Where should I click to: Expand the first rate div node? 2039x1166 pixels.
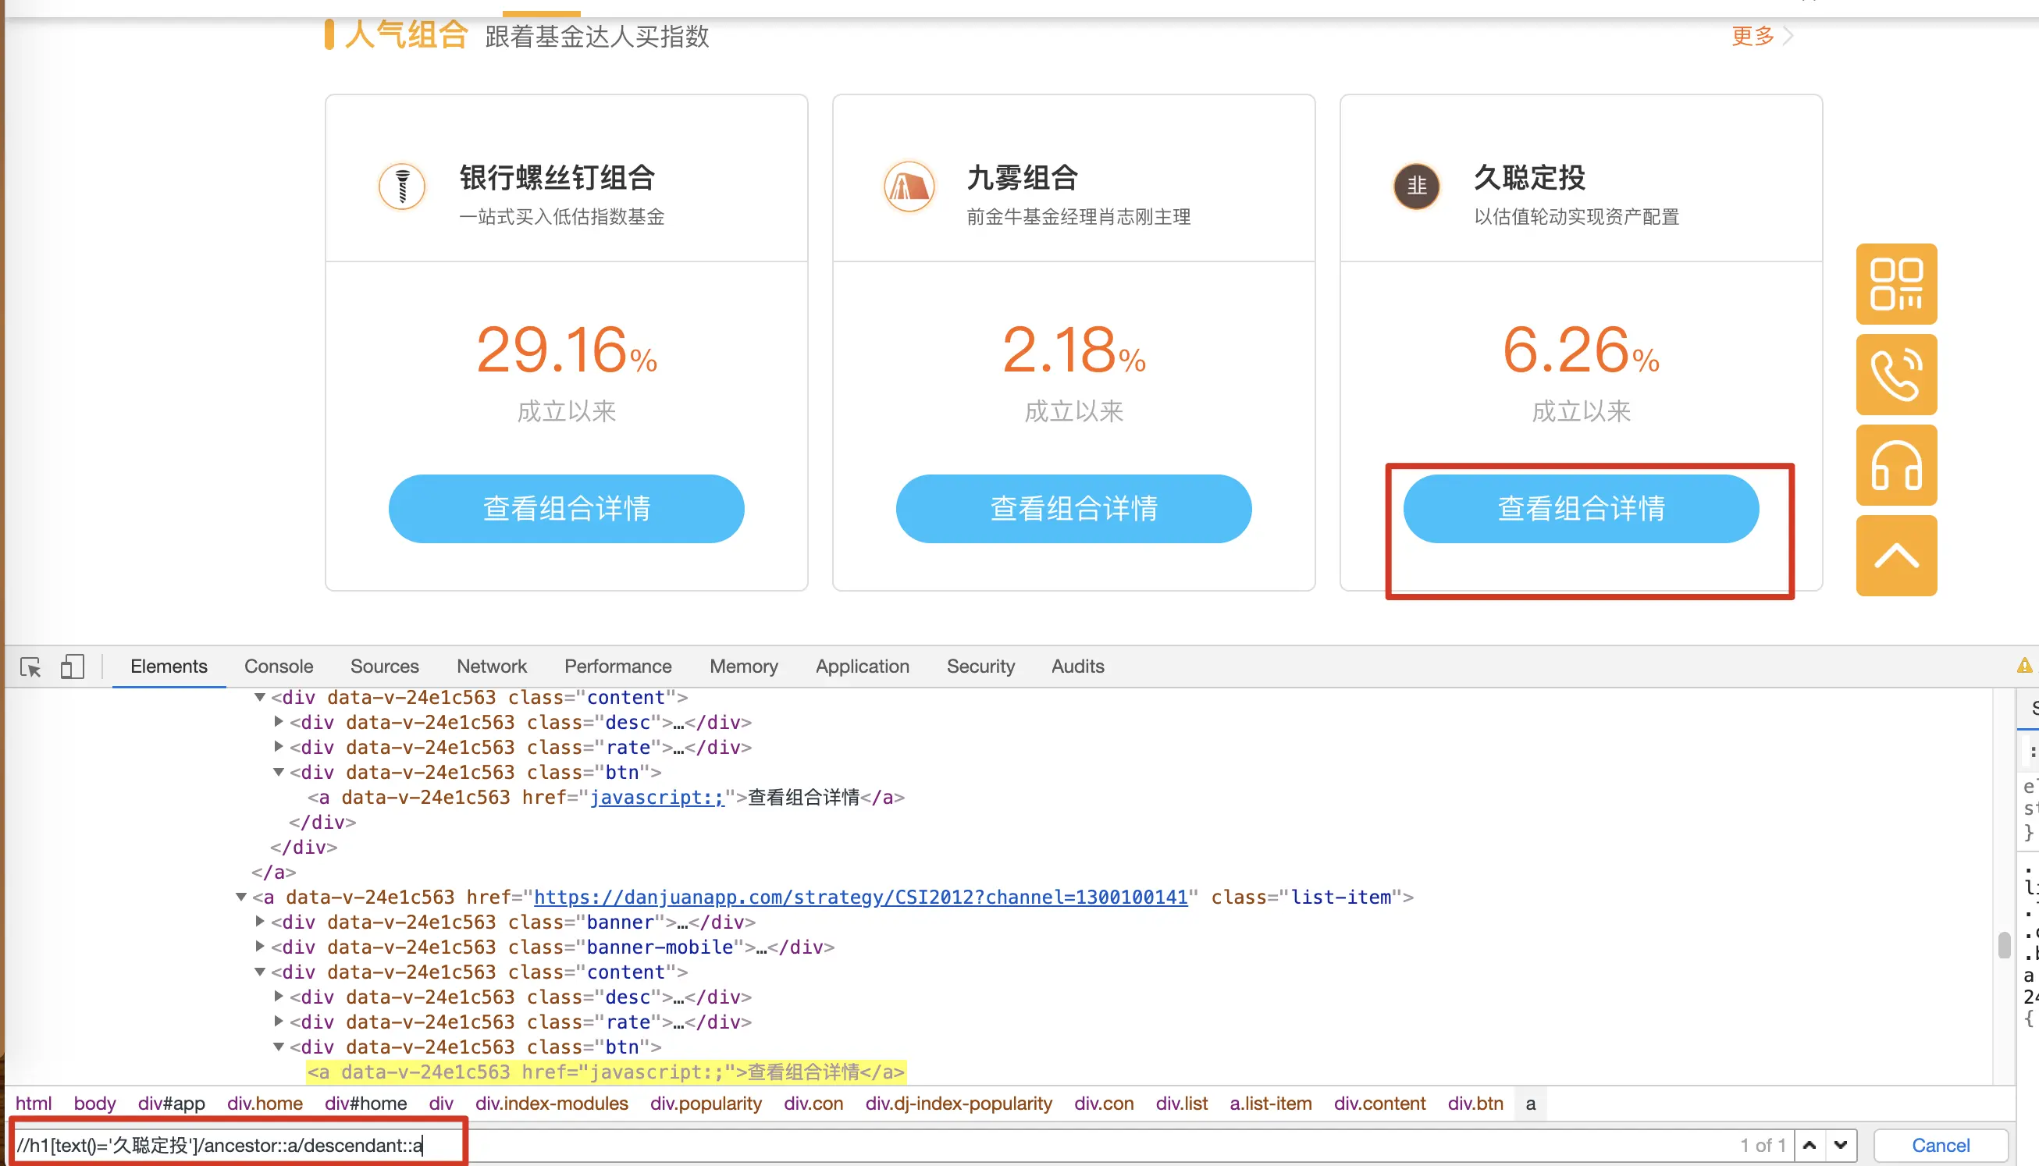tap(279, 746)
